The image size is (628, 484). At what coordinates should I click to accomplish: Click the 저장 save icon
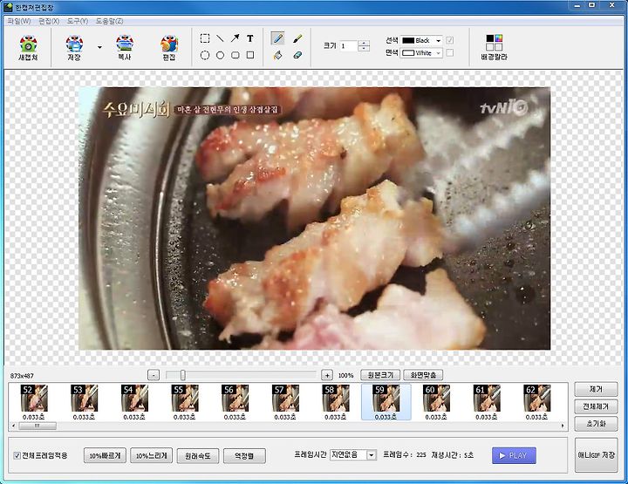click(x=74, y=48)
